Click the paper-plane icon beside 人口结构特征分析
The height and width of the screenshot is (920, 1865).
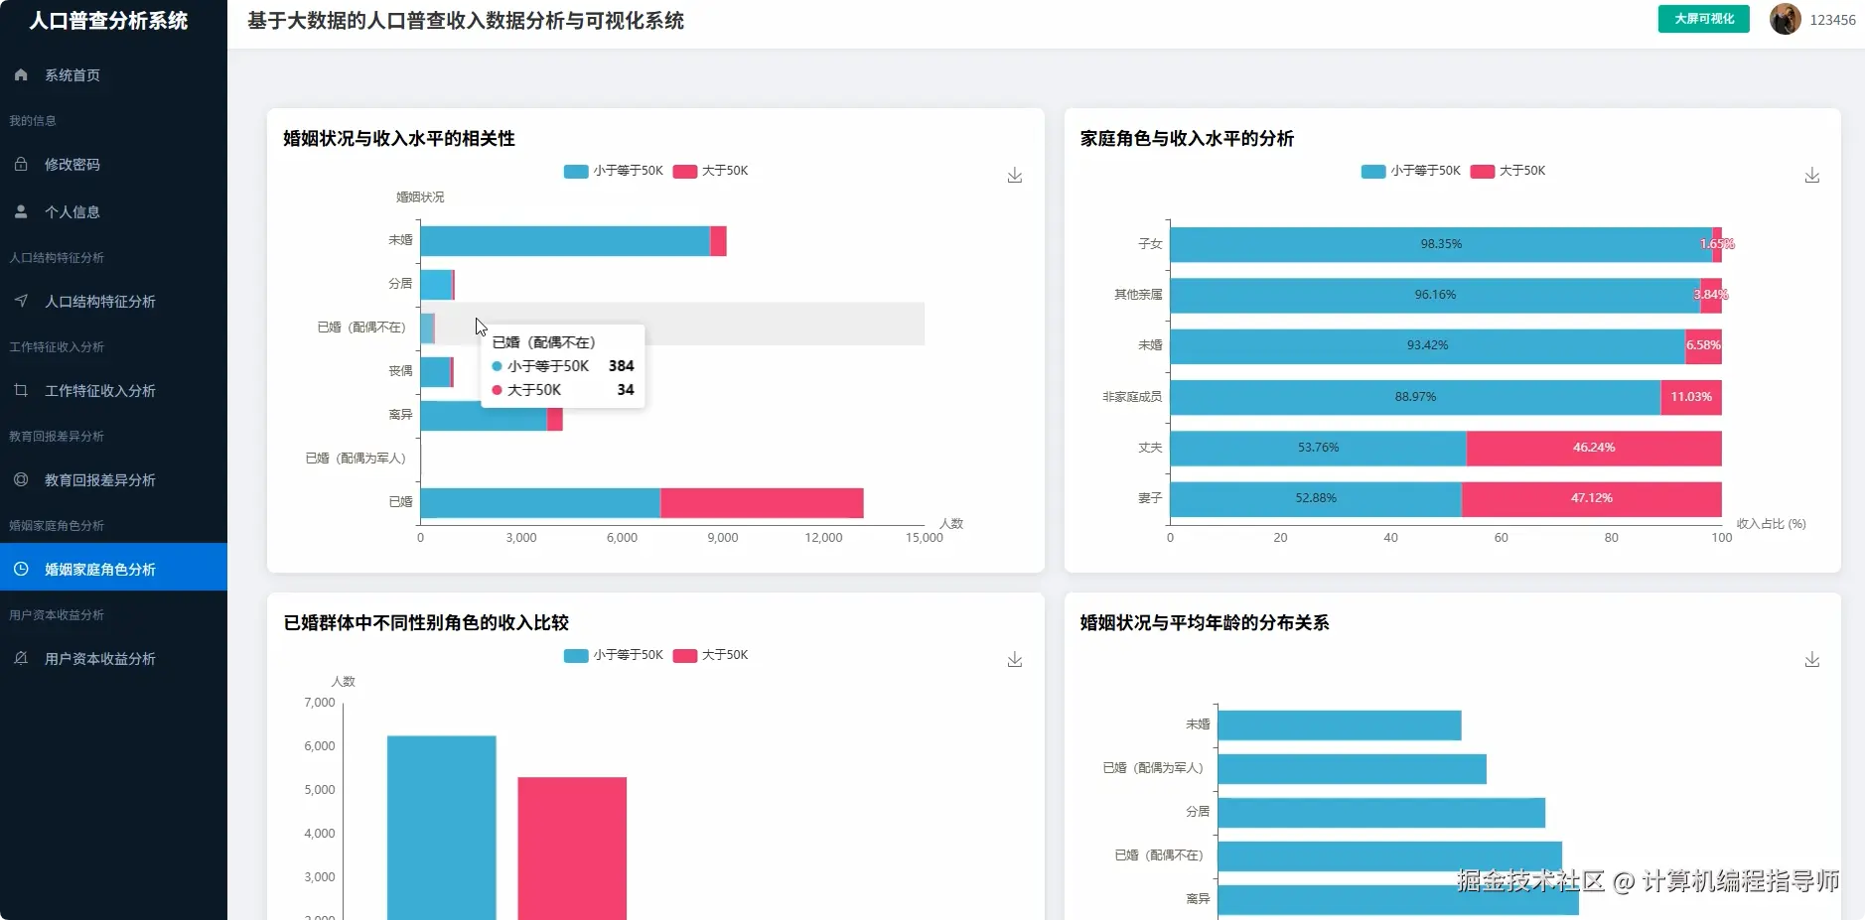[x=21, y=301]
